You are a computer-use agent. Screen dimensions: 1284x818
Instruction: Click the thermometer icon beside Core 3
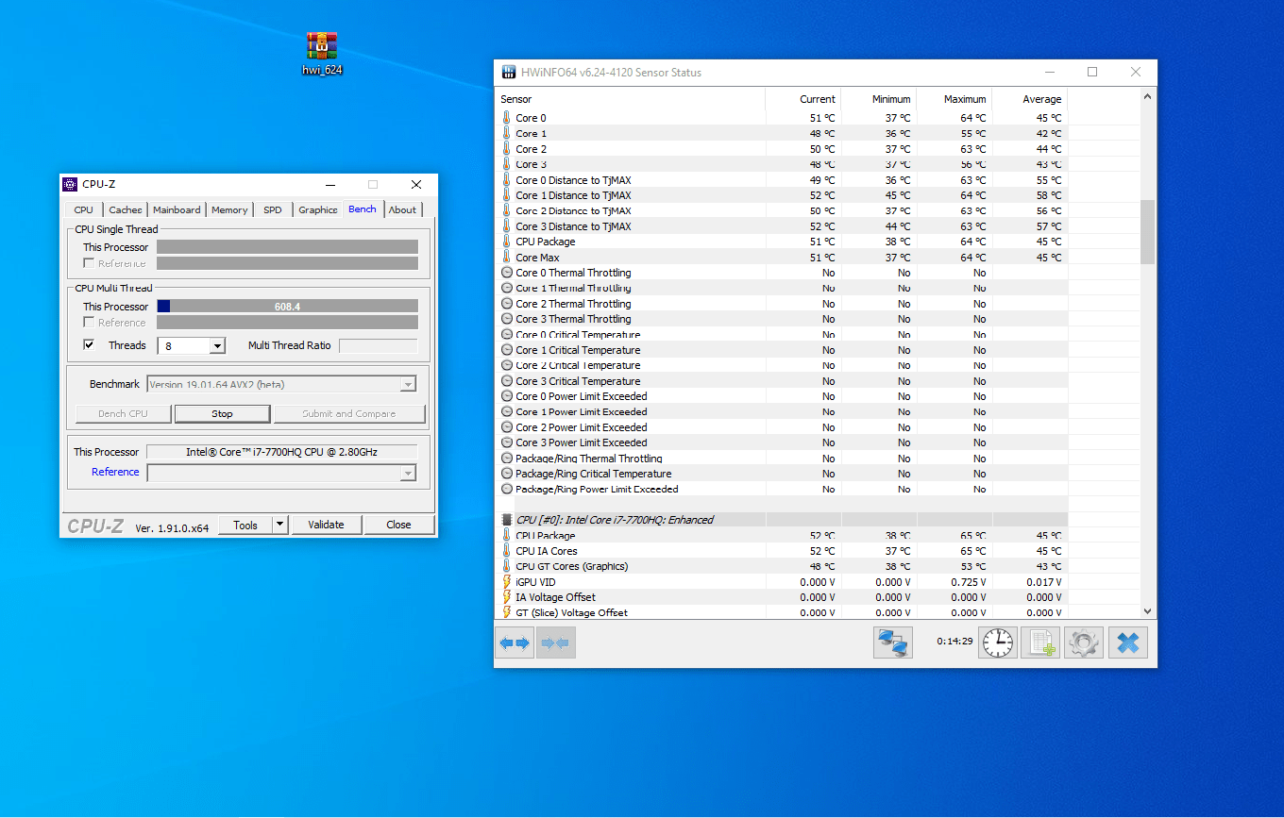(507, 164)
